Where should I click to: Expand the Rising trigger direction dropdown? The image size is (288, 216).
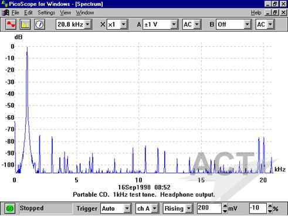click(189, 208)
